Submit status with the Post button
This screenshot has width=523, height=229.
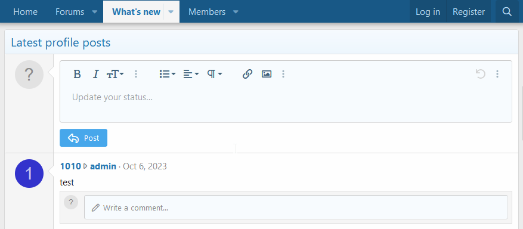click(x=83, y=138)
